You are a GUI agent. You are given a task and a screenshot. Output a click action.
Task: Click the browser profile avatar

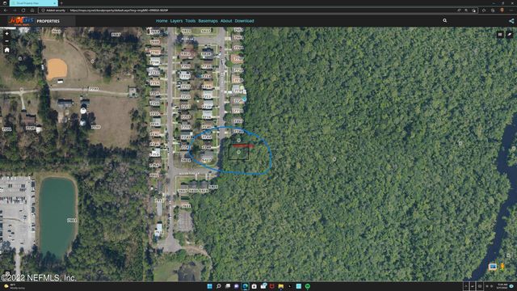pyautogui.click(x=502, y=11)
